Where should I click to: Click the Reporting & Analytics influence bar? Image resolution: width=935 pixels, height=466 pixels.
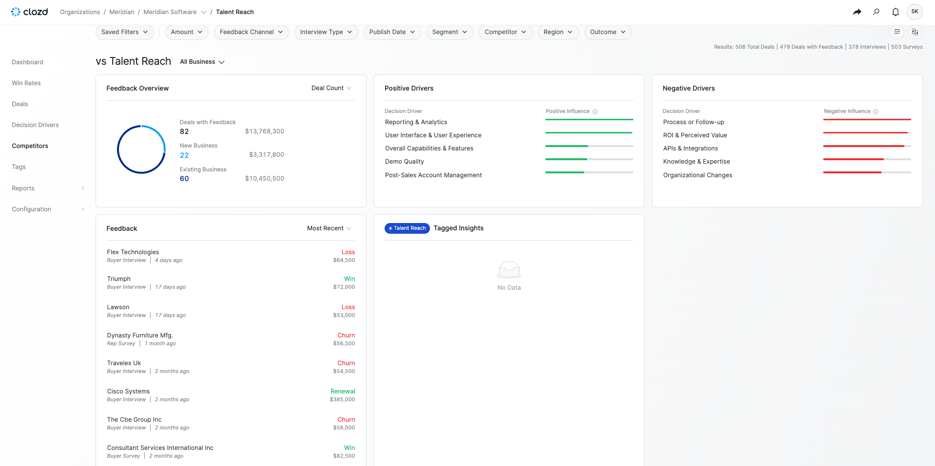(589, 119)
